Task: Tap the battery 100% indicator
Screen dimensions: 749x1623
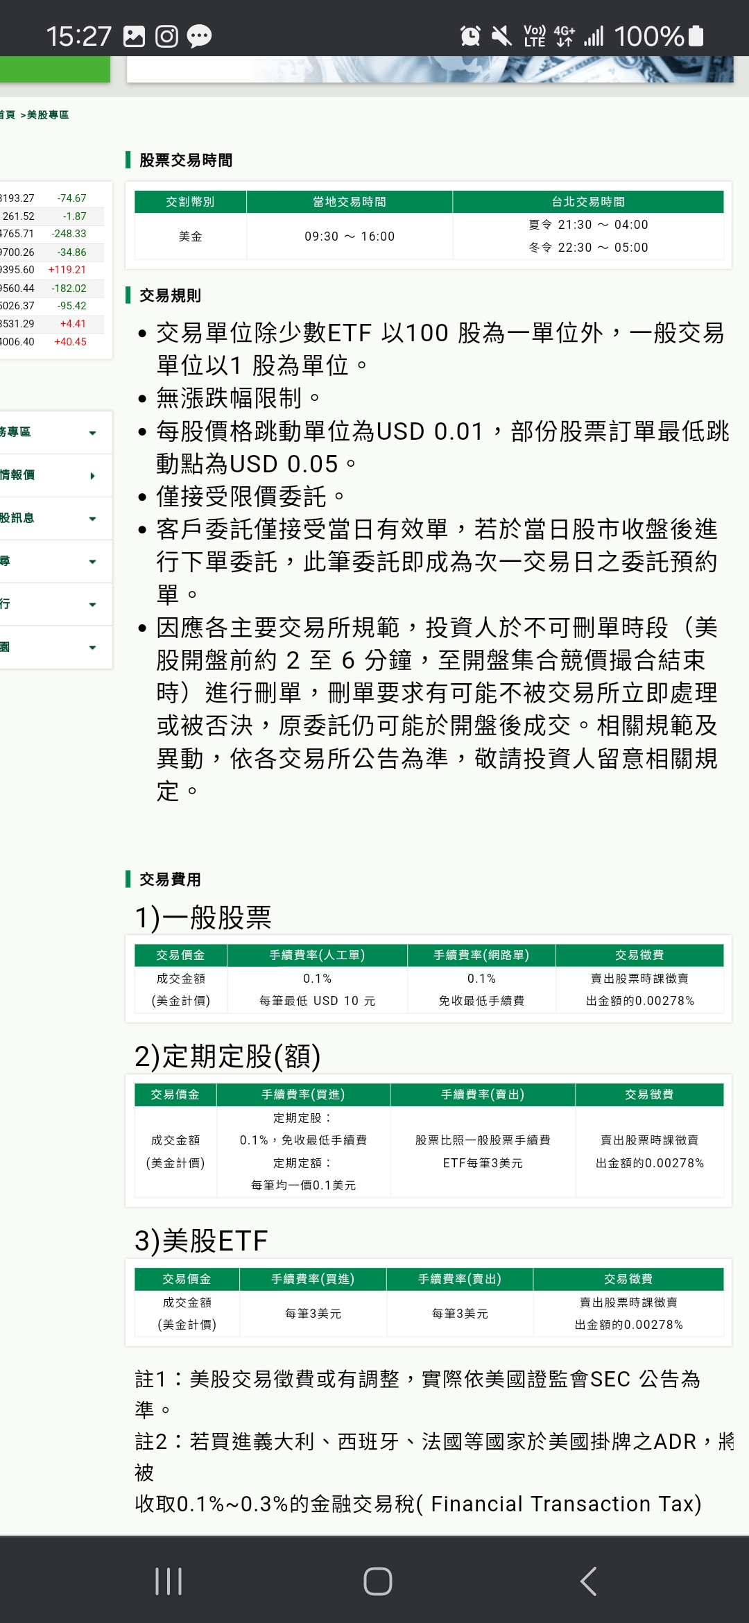Action: point(659,36)
